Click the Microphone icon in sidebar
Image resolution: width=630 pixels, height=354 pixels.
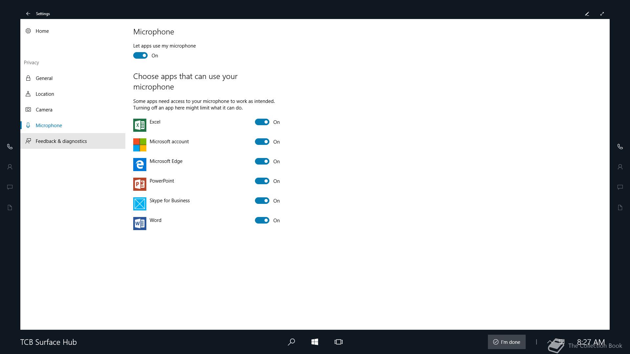[x=28, y=125]
